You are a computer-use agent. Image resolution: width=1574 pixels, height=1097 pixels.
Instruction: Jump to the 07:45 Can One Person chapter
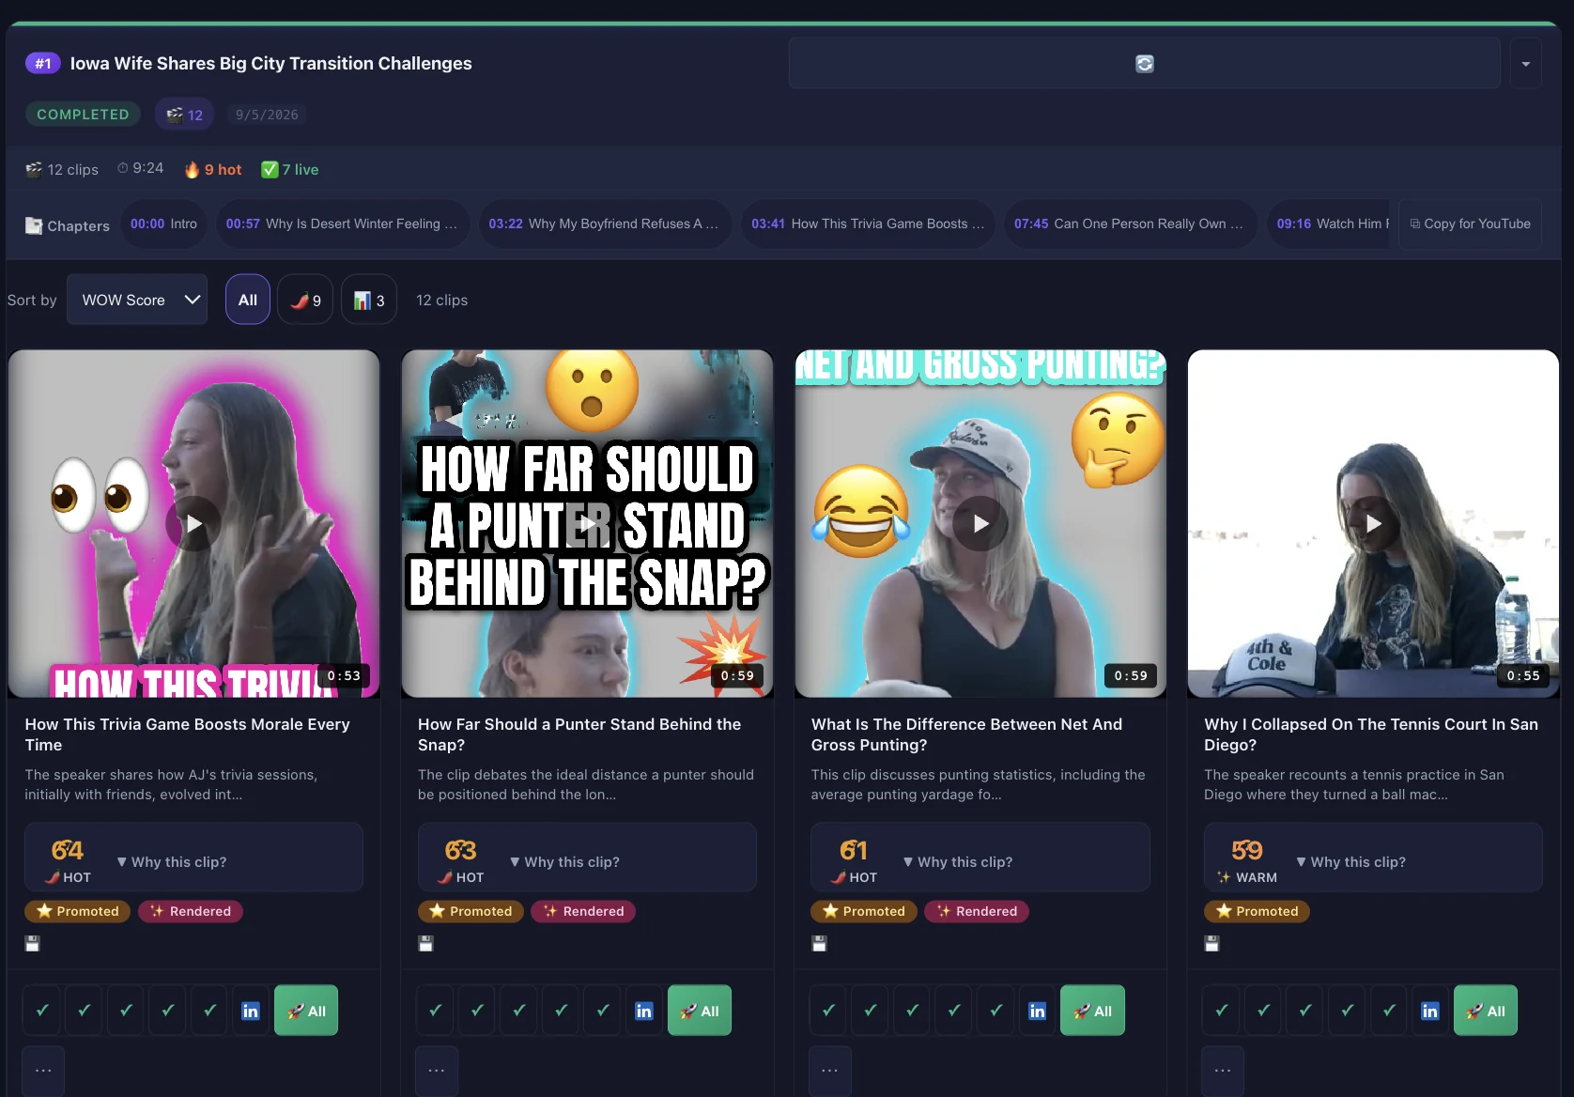coord(1130,224)
